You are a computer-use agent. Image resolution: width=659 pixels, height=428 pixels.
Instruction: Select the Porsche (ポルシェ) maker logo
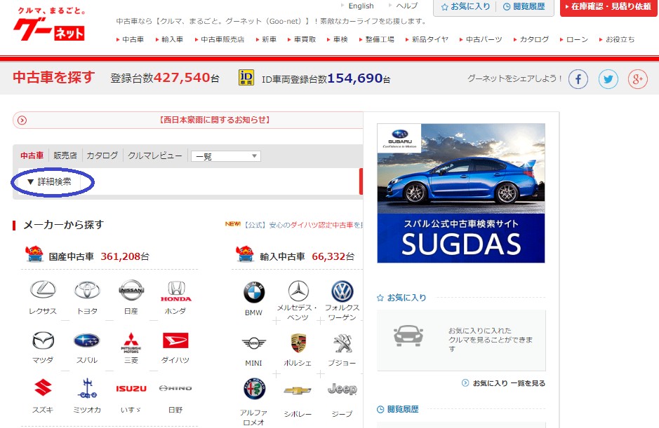[x=298, y=343]
